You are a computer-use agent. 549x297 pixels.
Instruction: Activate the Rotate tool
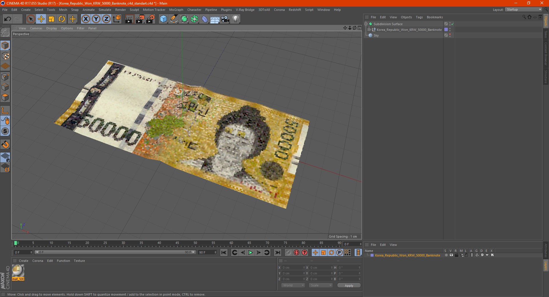point(62,19)
